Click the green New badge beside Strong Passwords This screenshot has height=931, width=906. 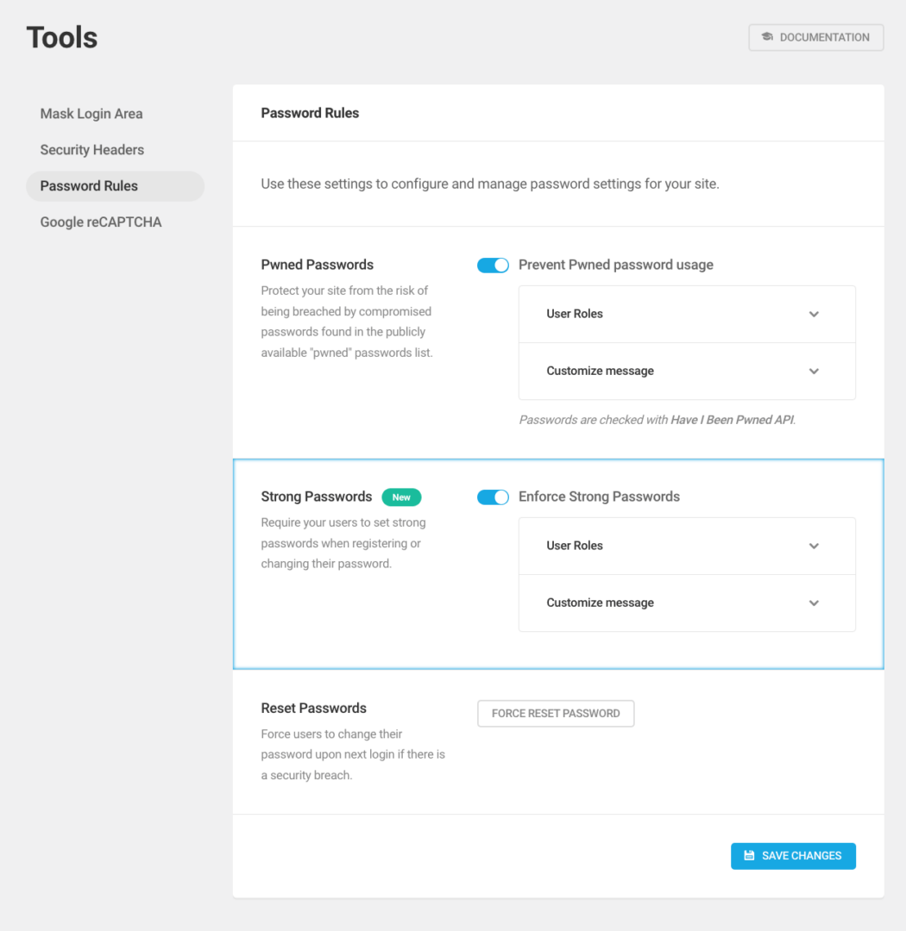click(x=400, y=497)
